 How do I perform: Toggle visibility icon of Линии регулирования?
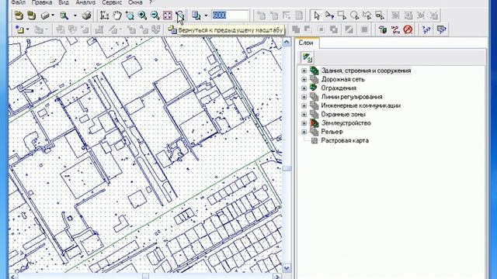[x=314, y=97]
